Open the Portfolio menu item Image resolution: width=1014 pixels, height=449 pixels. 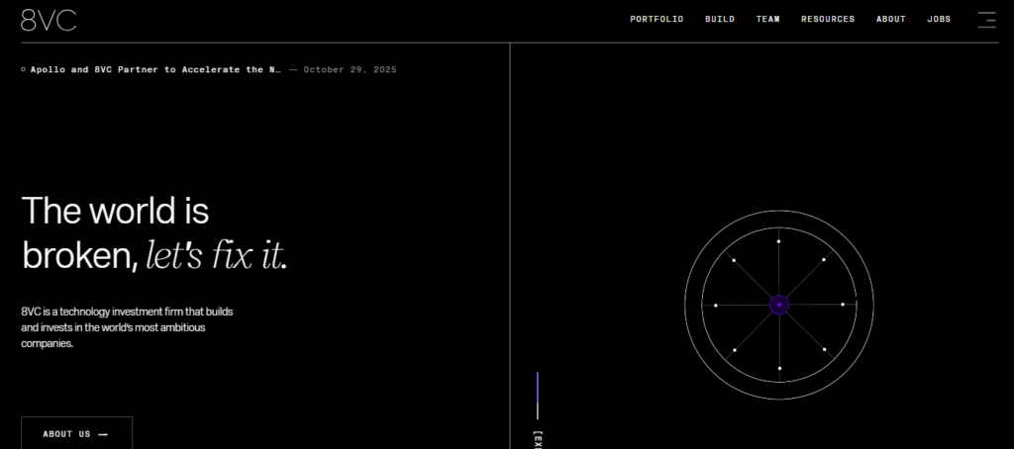pyautogui.click(x=657, y=19)
